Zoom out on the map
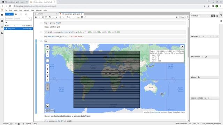This screenshot has width=223, height=125. pyautogui.click(x=47, y=56)
